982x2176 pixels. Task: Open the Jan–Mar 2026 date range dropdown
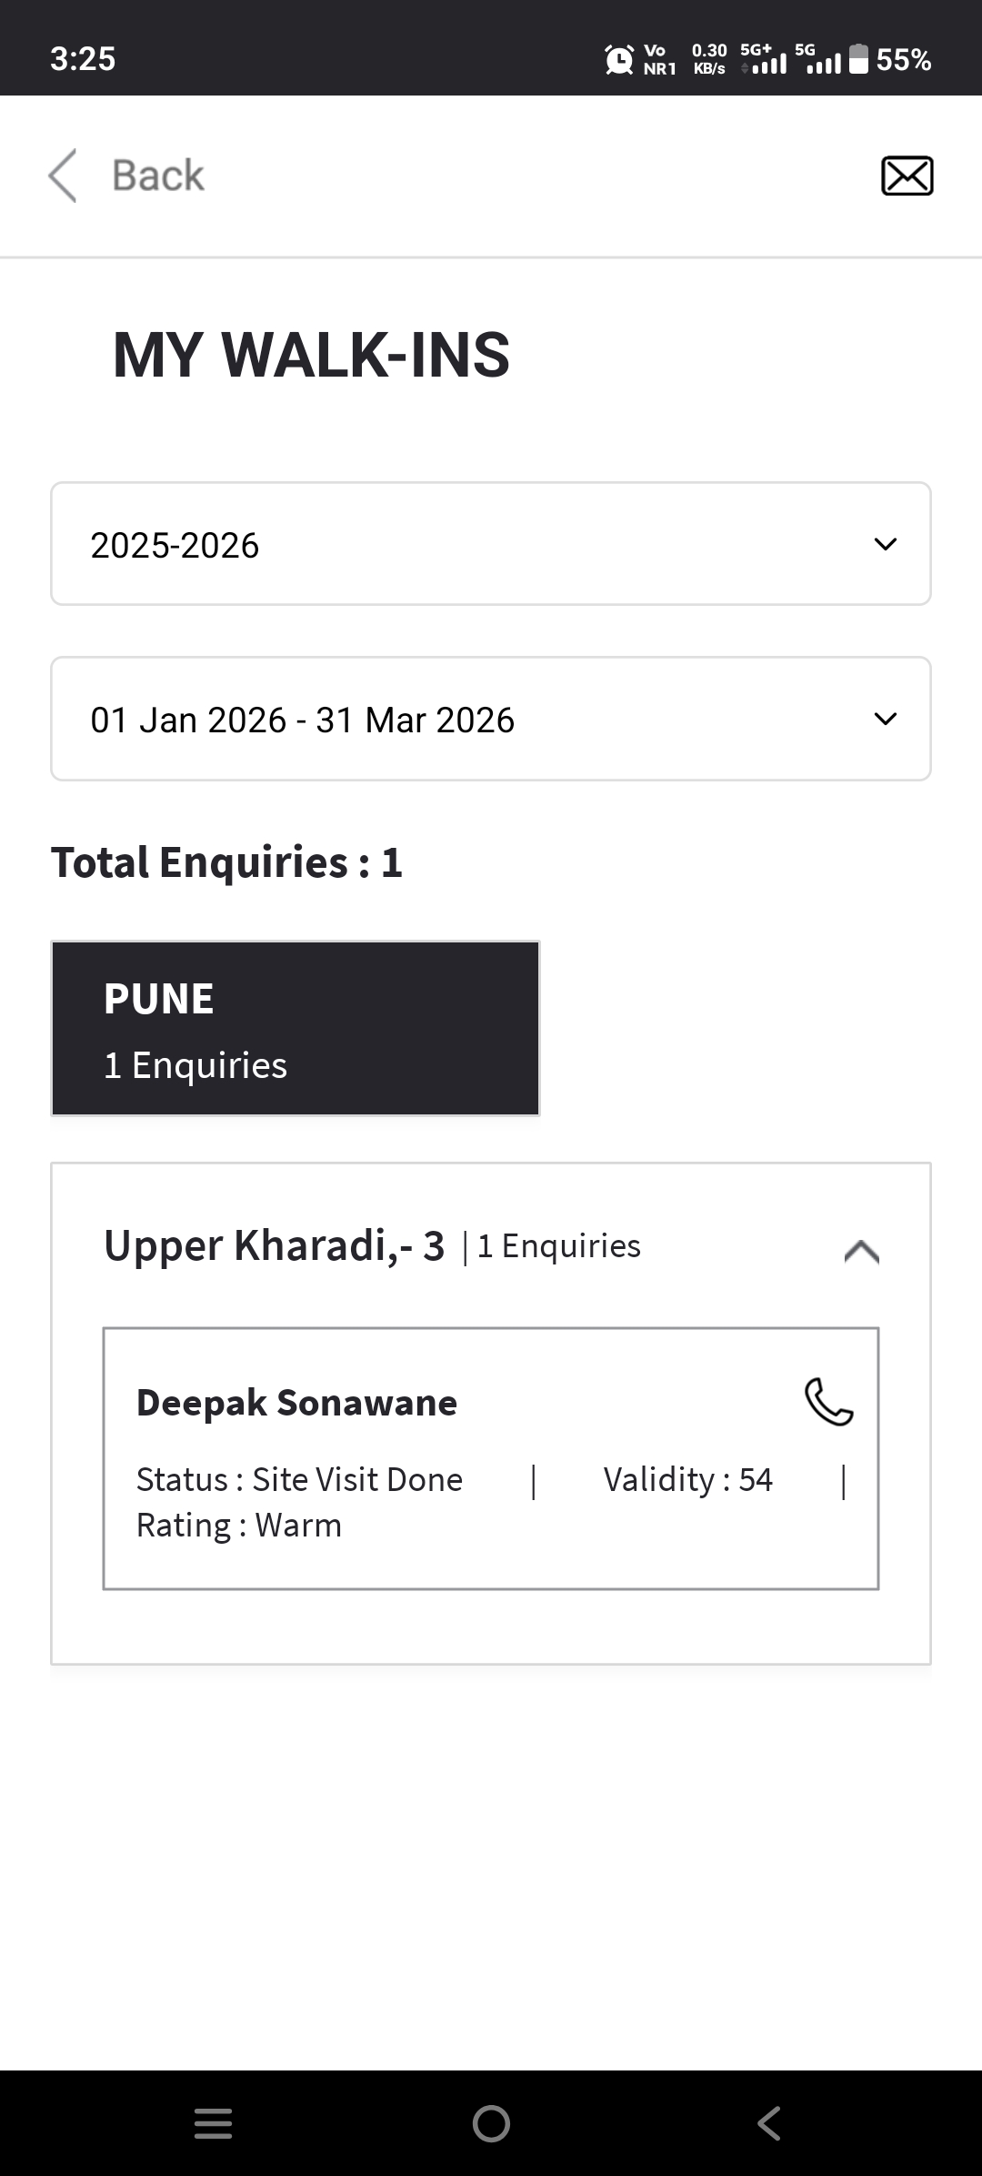click(491, 719)
